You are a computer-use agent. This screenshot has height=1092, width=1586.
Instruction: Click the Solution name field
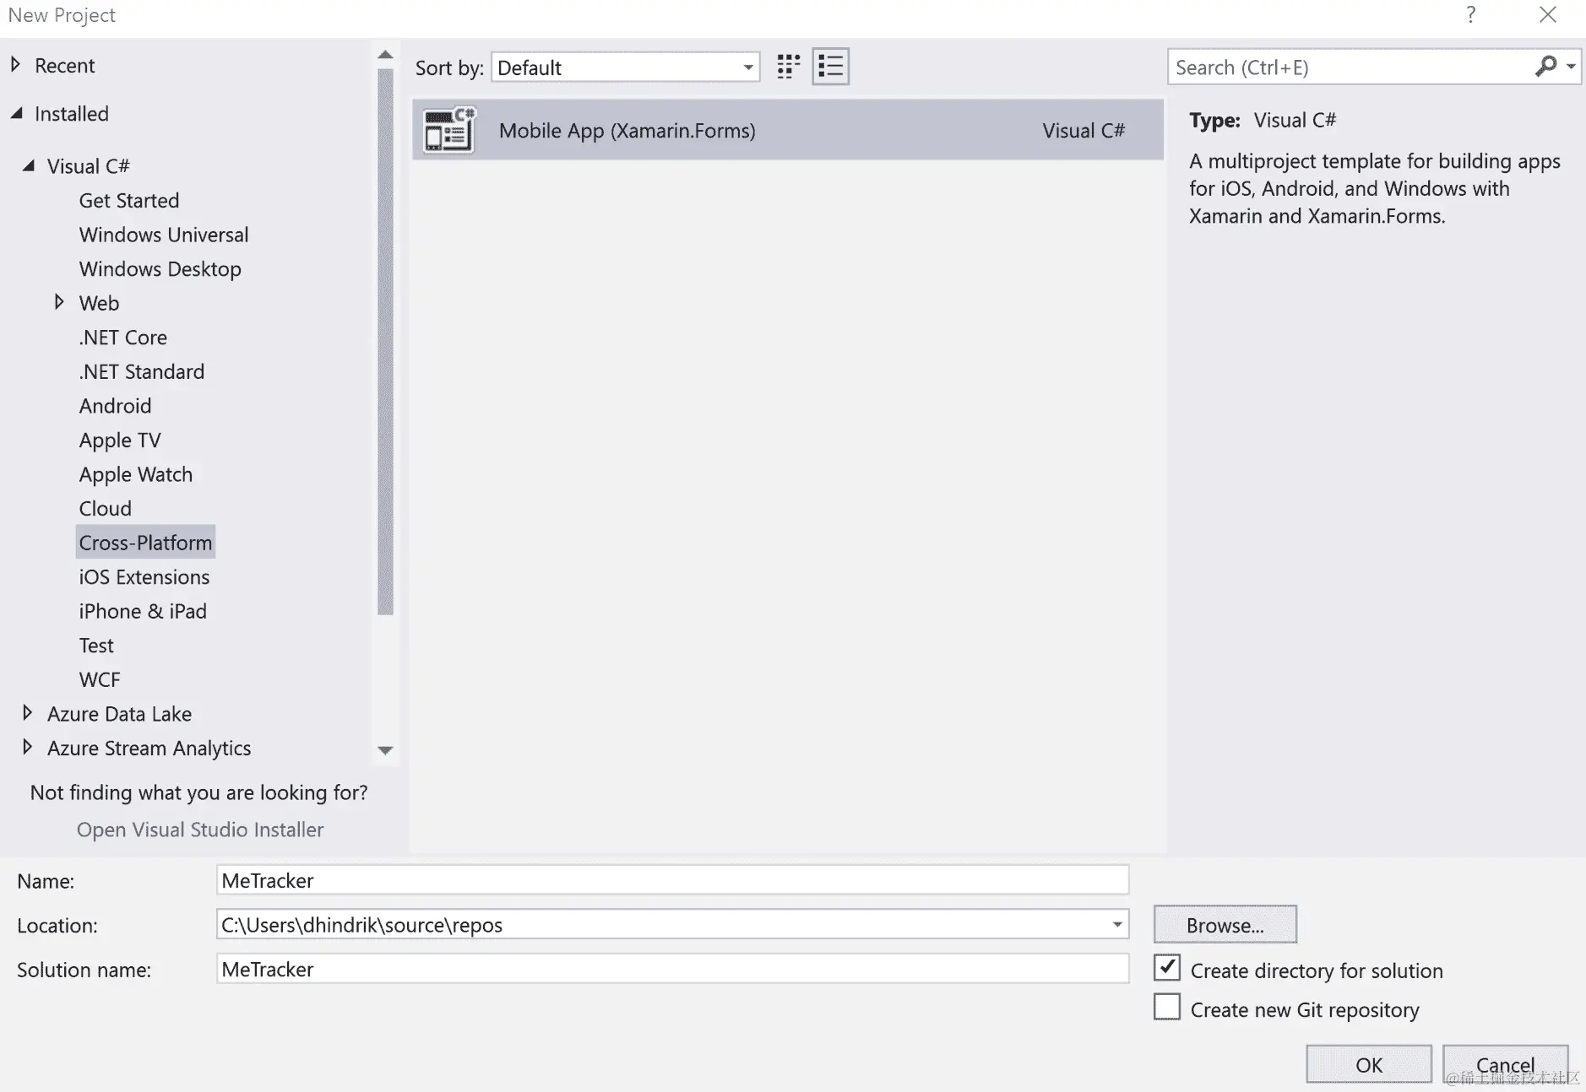[672, 969]
